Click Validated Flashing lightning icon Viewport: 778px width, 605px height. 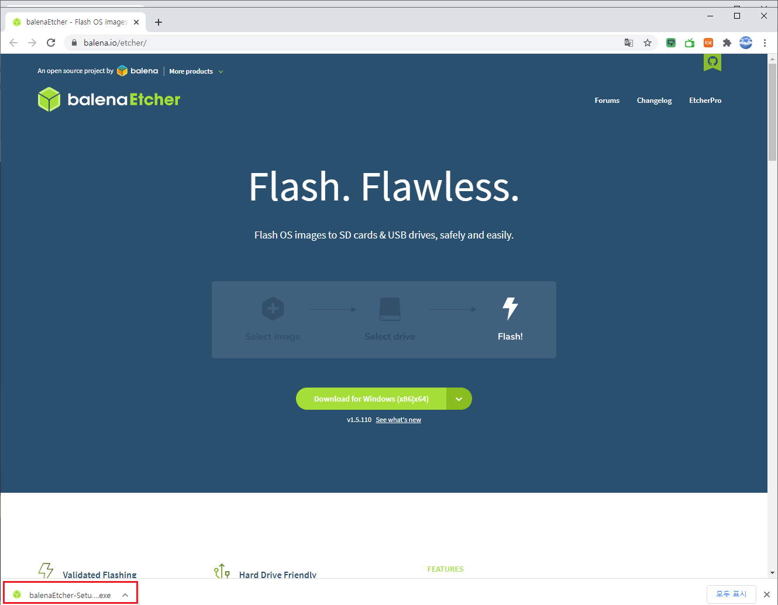tap(46, 571)
